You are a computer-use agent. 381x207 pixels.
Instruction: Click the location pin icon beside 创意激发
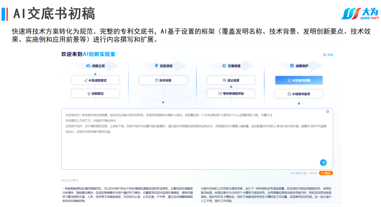pyautogui.click(x=156, y=66)
